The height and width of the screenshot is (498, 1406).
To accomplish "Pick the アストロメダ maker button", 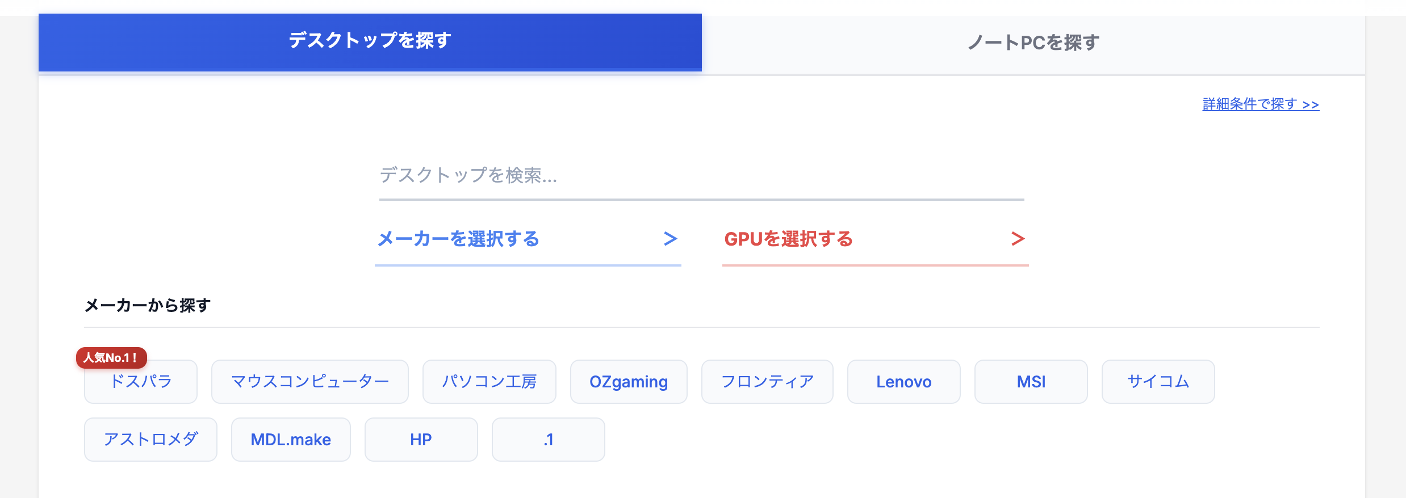I will point(150,440).
